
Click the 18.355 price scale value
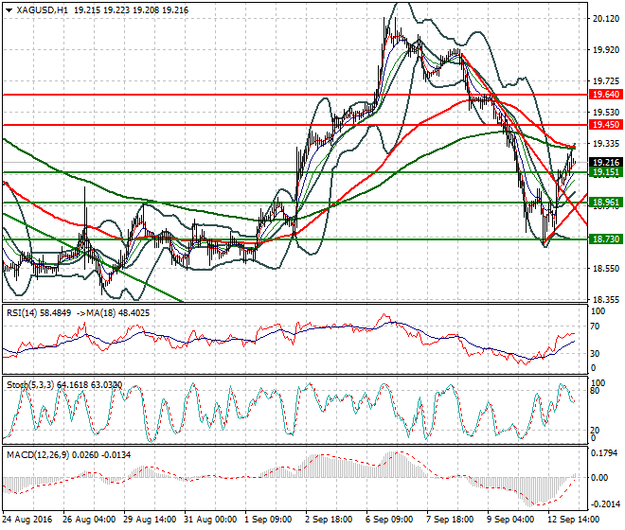[x=606, y=300]
